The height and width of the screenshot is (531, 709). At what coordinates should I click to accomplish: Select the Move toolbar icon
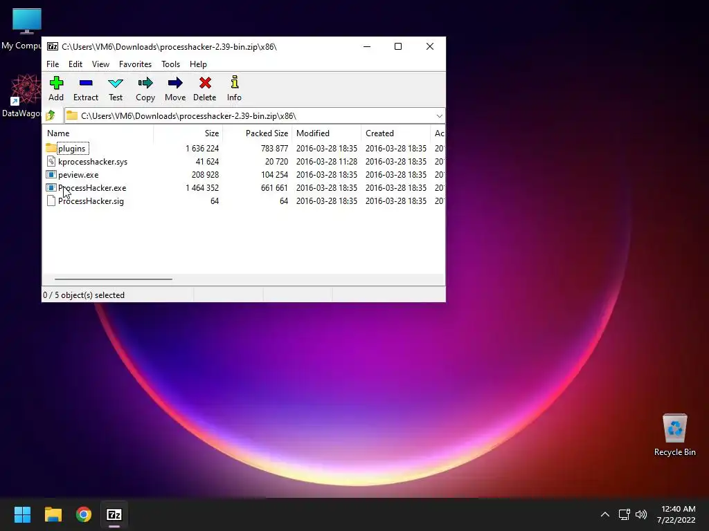coord(175,83)
